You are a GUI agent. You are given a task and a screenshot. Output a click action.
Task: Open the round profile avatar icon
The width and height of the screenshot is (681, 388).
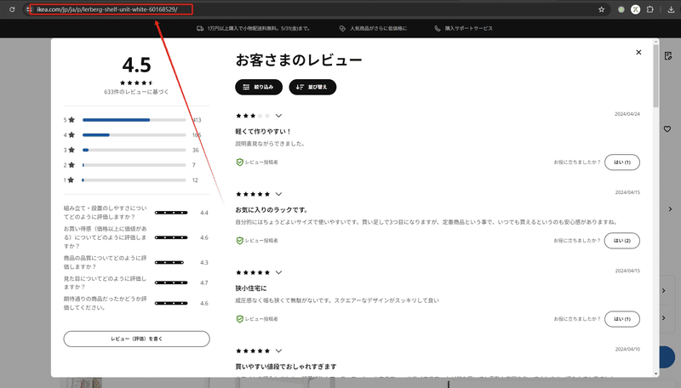pyautogui.click(x=635, y=9)
